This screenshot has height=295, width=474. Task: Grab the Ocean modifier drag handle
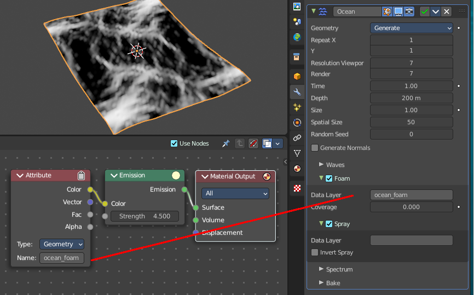pyautogui.click(x=461, y=11)
